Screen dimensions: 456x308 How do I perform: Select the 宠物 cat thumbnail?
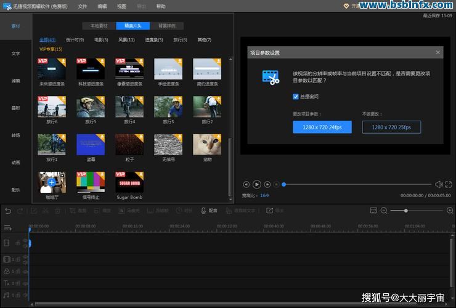207,144
